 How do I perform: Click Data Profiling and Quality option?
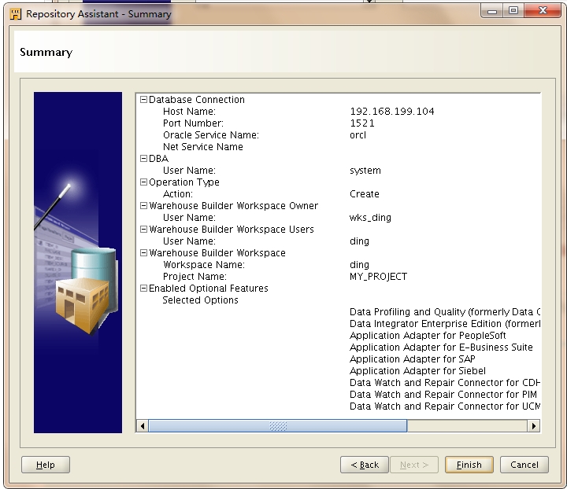(x=445, y=312)
